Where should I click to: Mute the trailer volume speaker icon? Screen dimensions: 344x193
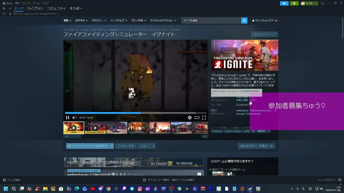click(74, 118)
